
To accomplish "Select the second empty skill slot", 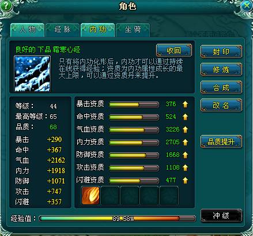I will coord(130,196).
